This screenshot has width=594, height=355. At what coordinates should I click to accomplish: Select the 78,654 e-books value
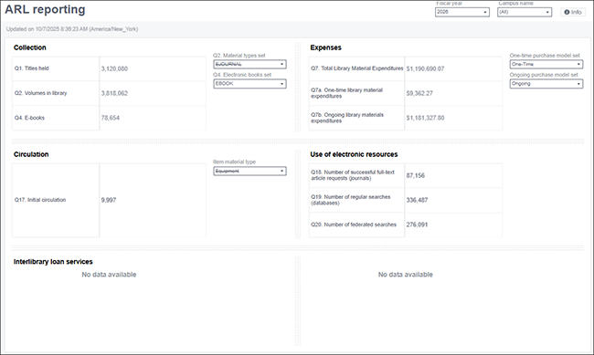[111, 118]
